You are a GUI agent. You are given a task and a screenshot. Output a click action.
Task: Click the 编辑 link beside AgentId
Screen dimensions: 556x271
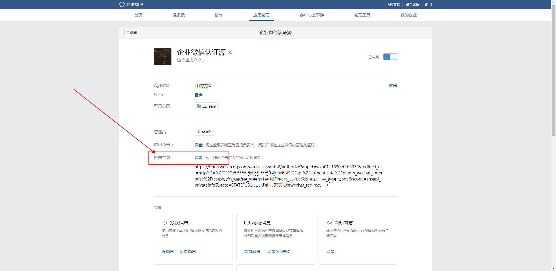(x=393, y=85)
